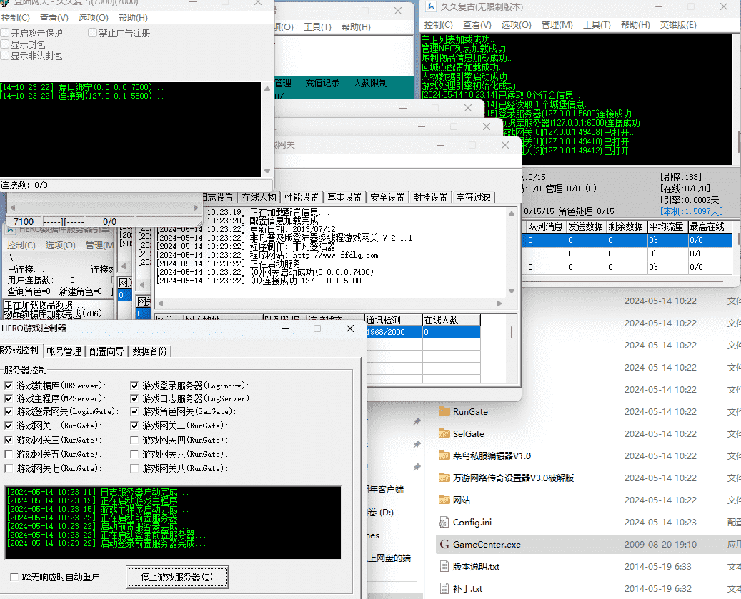
Task: Switch to the 帐号管理 tab
Action: coord(64,351)
